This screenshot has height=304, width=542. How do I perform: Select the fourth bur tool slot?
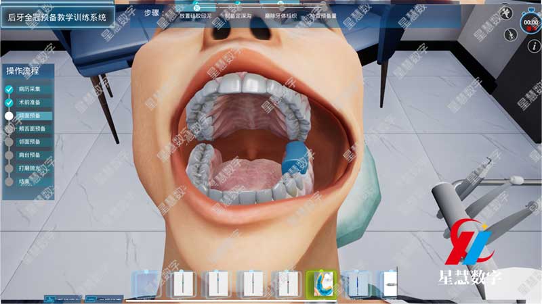click(285, 284)
